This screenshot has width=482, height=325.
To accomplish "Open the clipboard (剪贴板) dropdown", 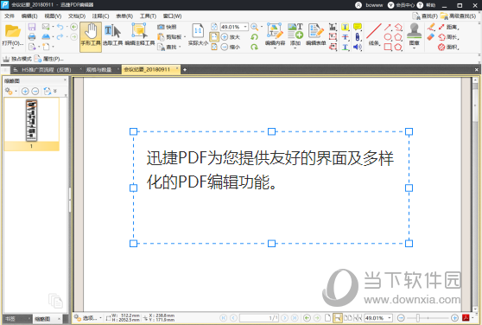I will pyautogui.click(x=185, y=37).
